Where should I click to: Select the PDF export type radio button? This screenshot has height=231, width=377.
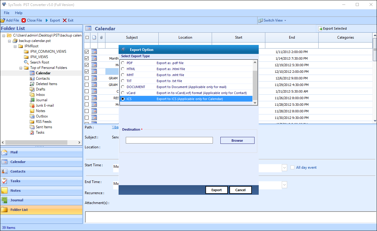(123, 63)
